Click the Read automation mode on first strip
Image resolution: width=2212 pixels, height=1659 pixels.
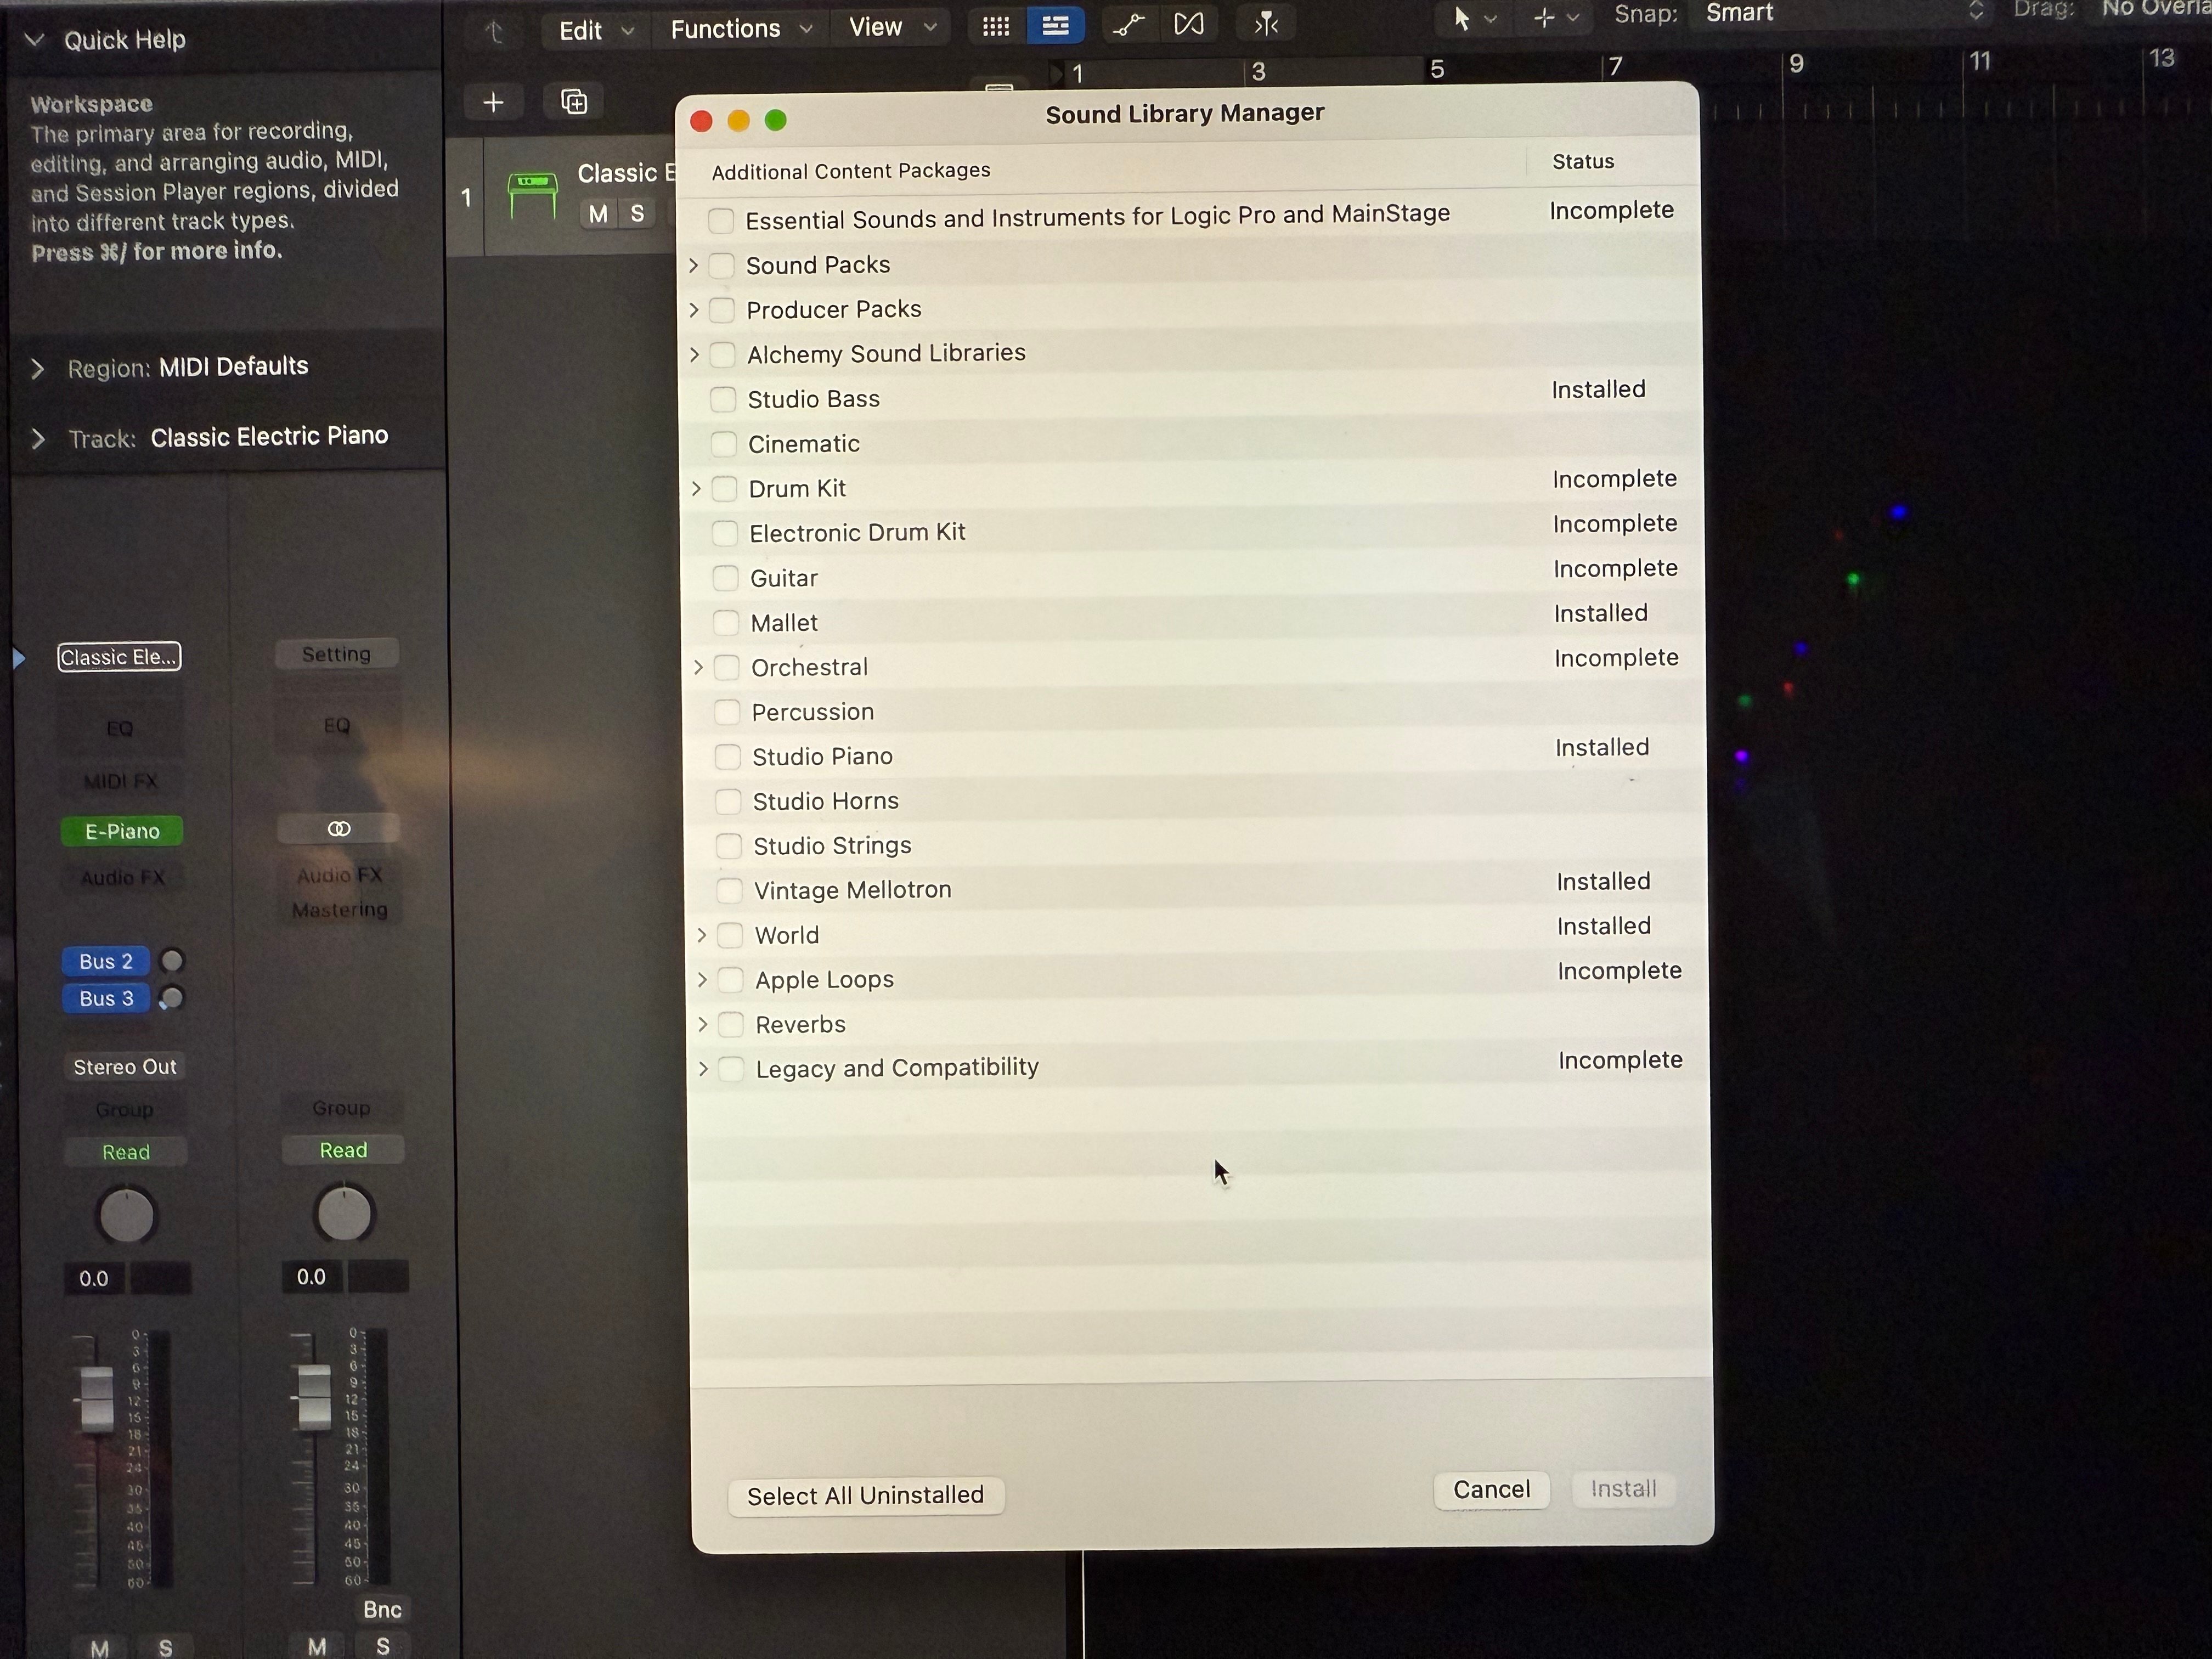point(126,1152)
